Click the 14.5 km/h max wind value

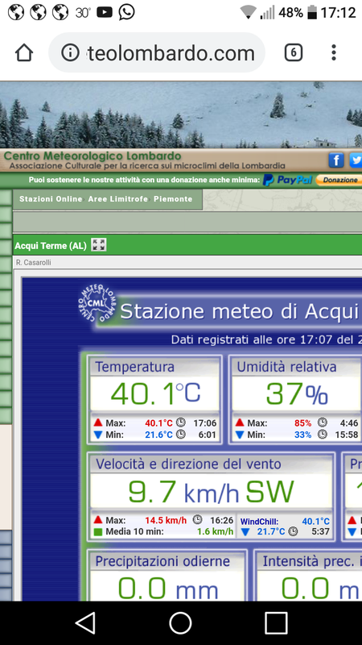point(166,520)
